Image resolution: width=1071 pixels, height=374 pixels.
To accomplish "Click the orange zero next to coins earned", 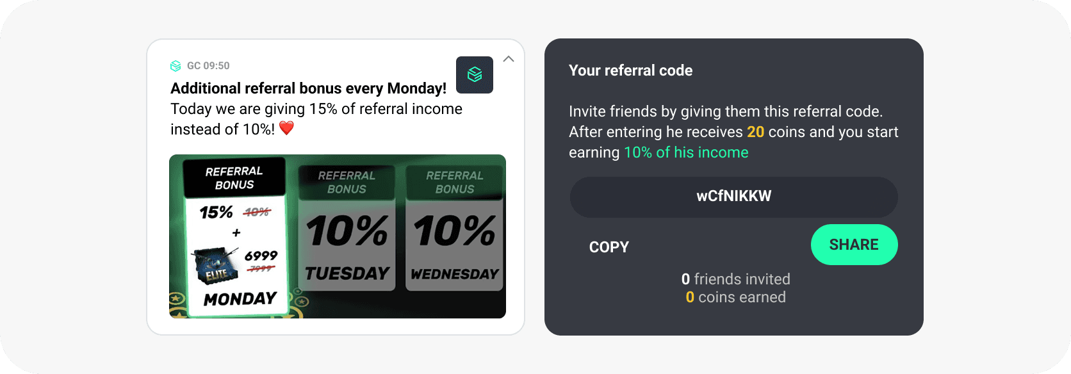I will [690, 297].
